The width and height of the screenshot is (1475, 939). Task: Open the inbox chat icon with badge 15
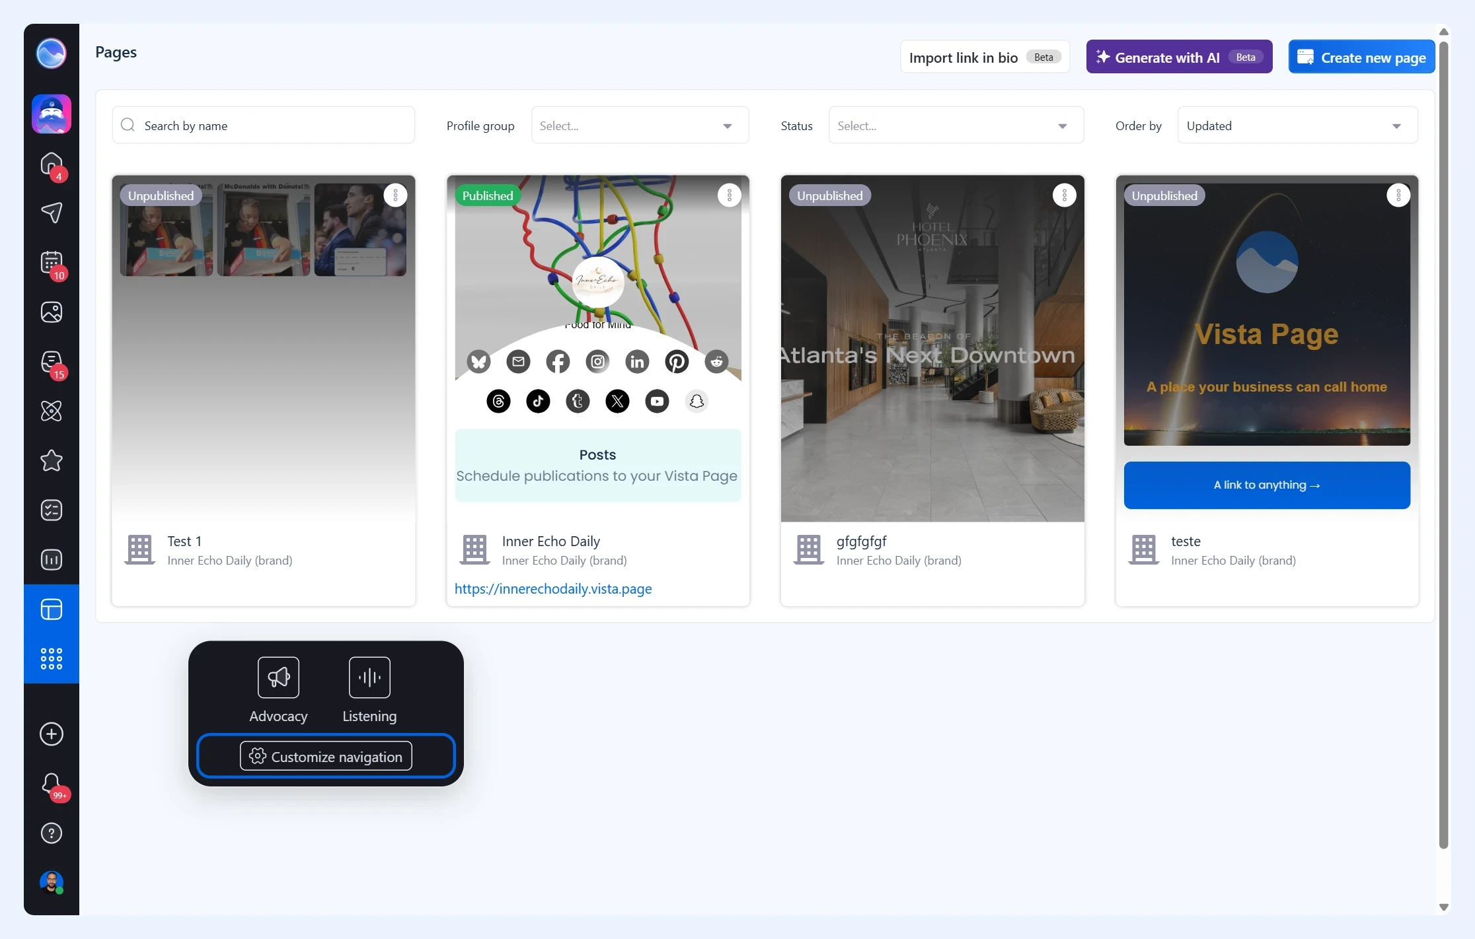coord(52,362)
